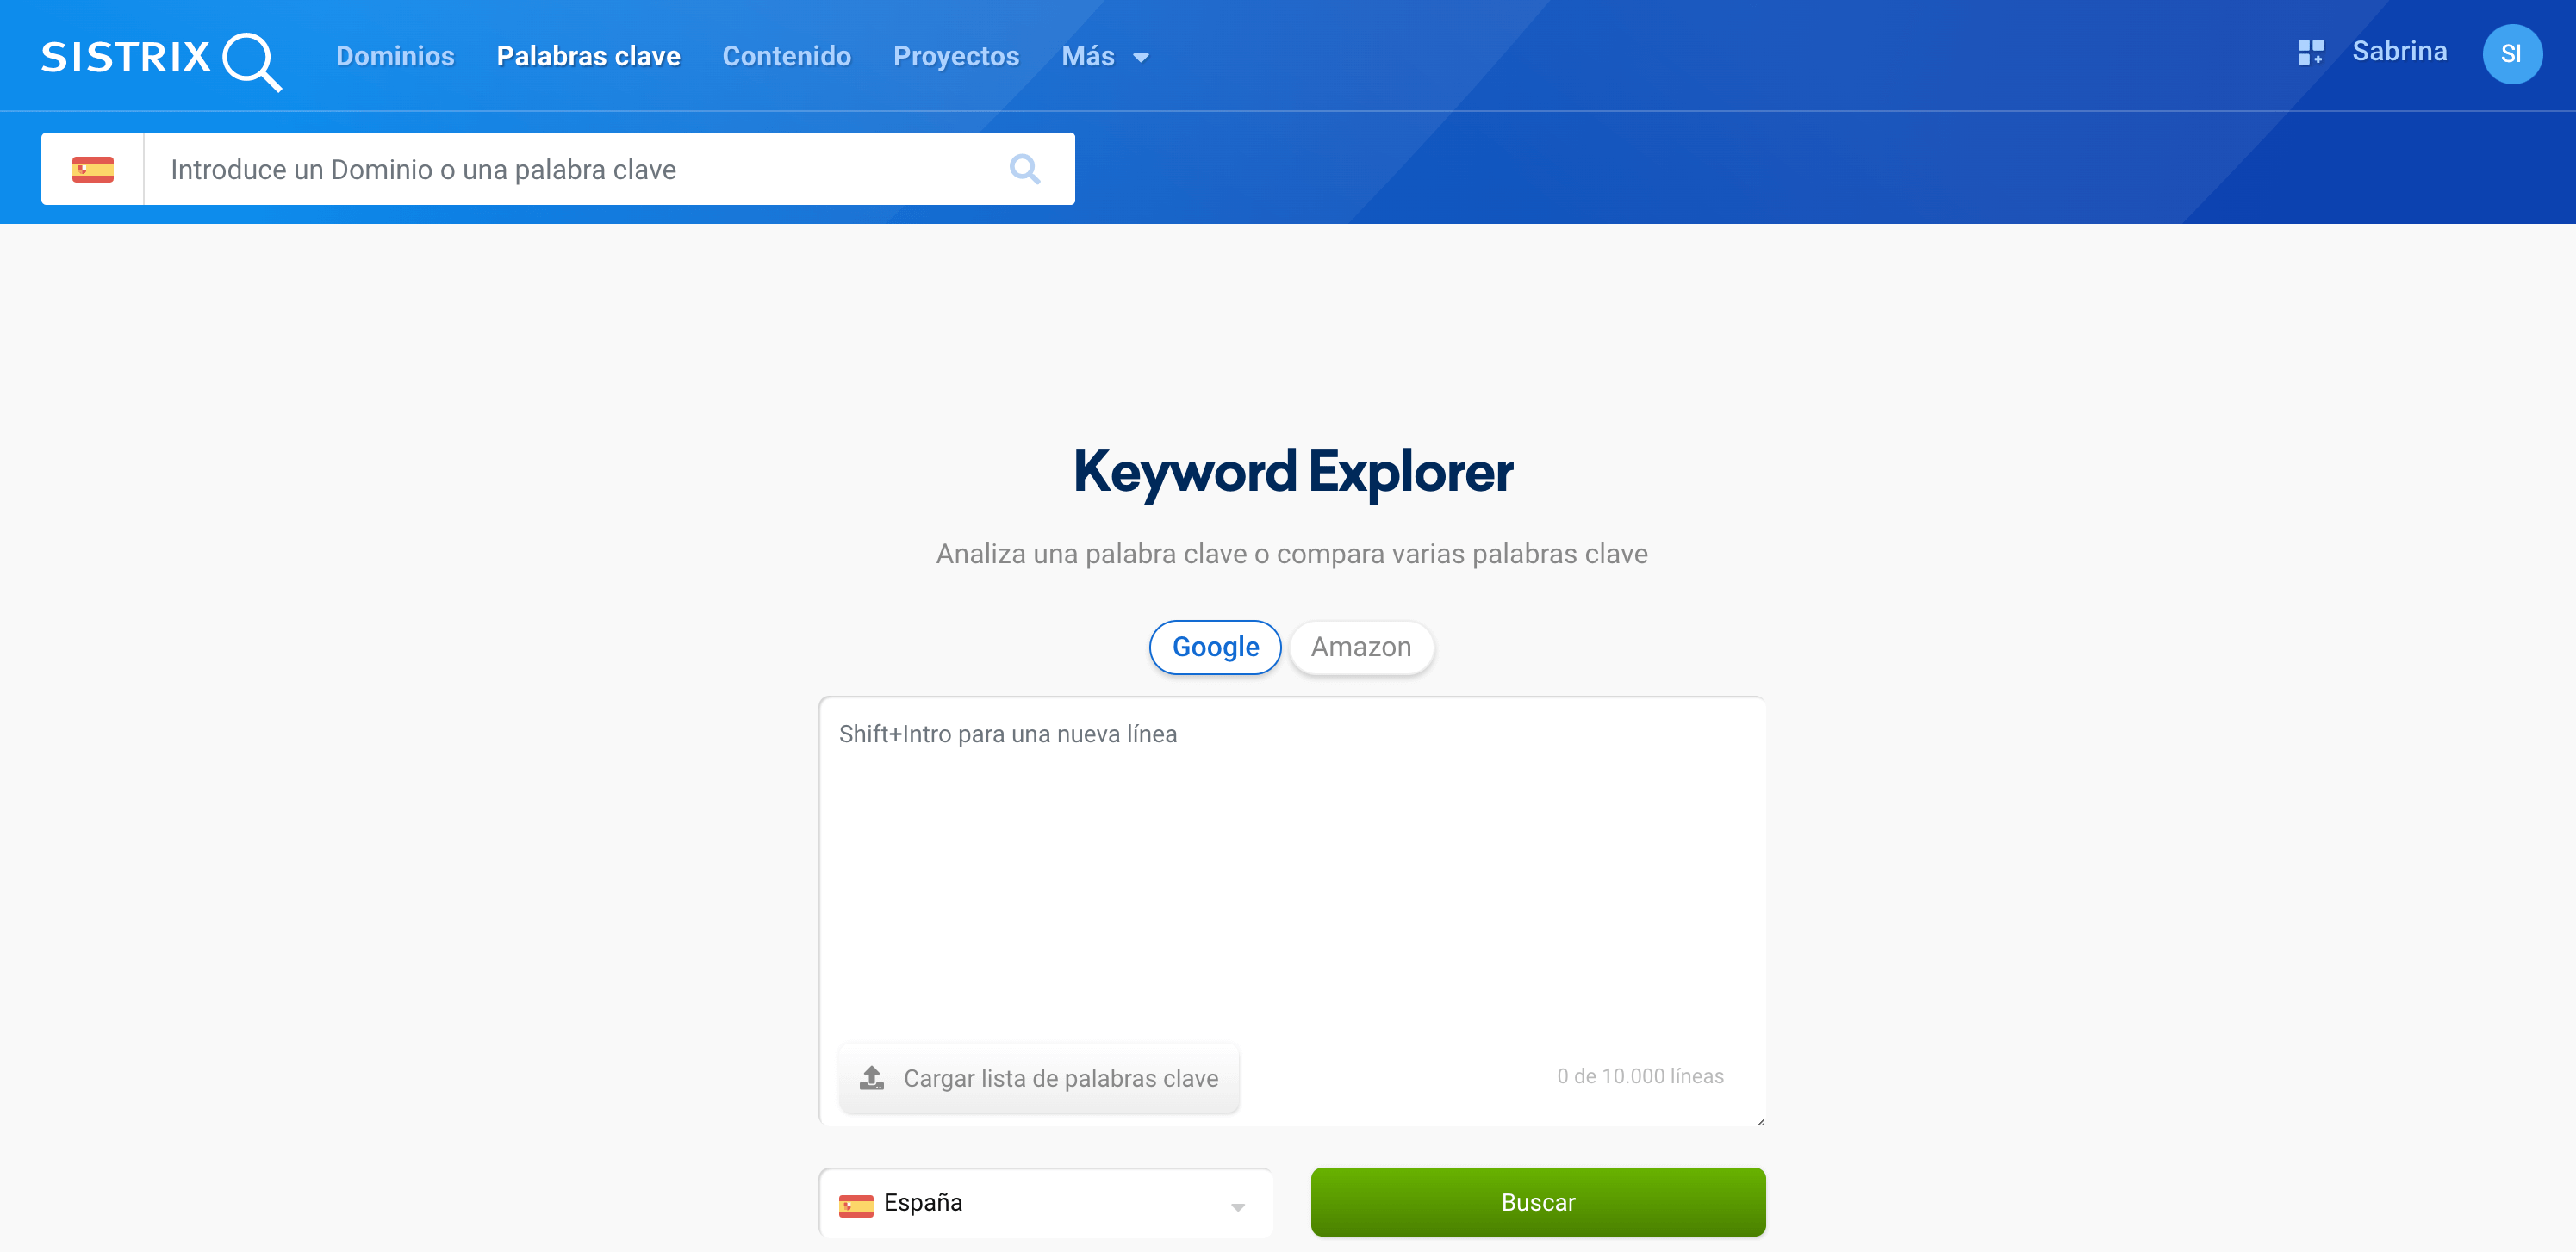Open the Proyectos menu item
This screenshot has width=2576, height=1252.
click(955, 54)
